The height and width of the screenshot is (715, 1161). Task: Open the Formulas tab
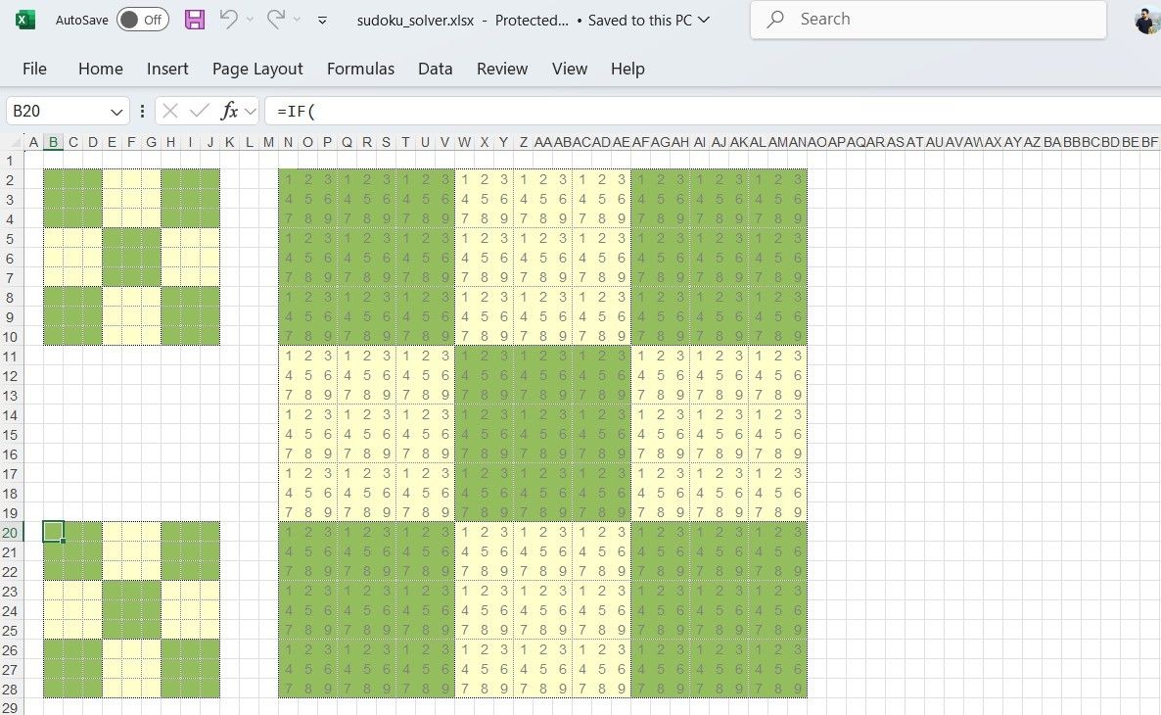pos(360,69)
